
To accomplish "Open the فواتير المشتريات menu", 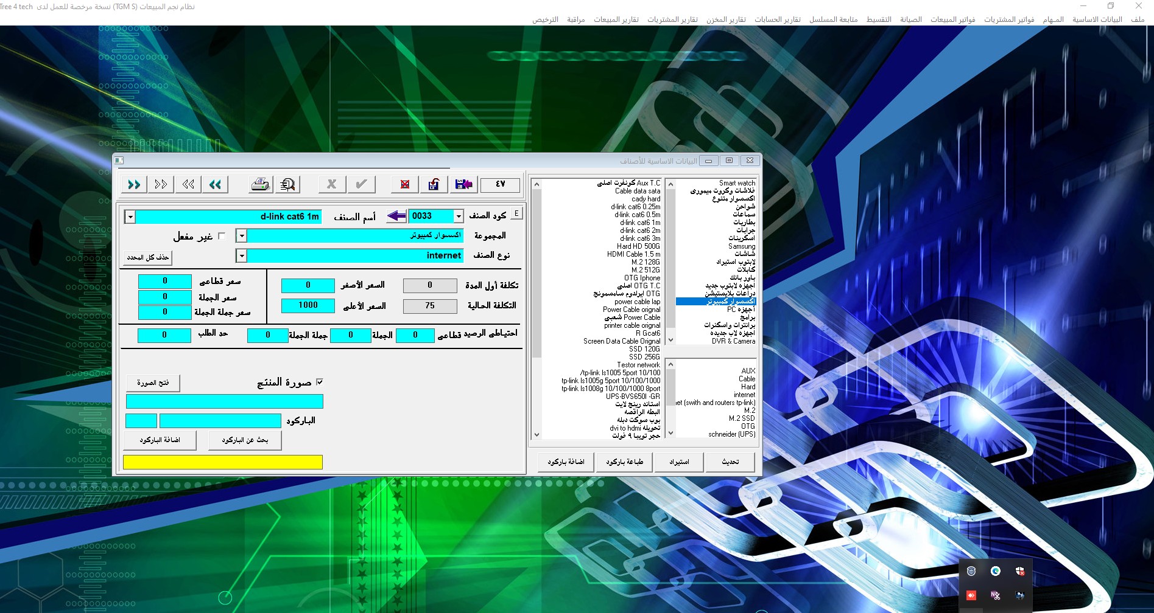I will point(1009,19).
